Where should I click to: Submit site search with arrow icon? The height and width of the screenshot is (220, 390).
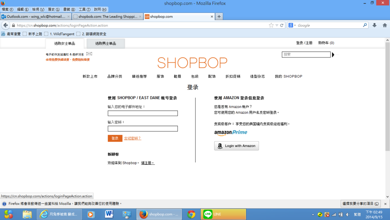tap(333, 54)
